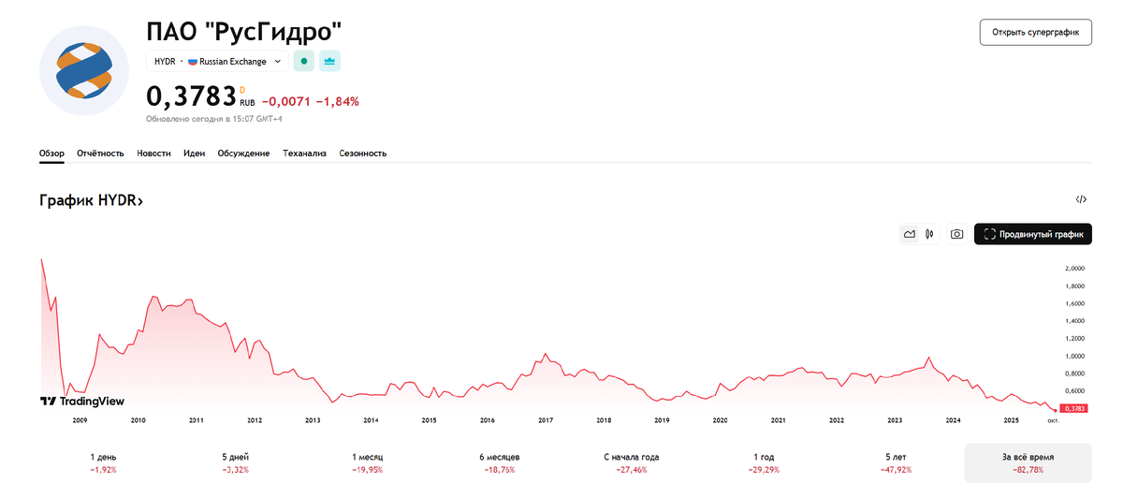This screenshot has width=1123, height=497.
Task: Select the Теханализ tab
Action: pyautogui.click(x=304, y=153)
